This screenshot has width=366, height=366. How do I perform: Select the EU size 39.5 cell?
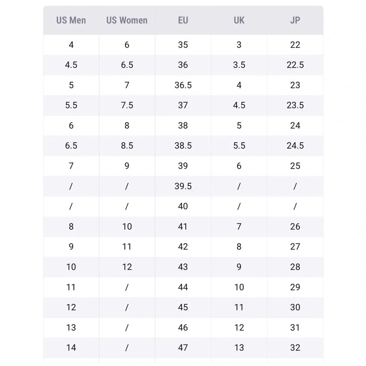tap(183, 186)
